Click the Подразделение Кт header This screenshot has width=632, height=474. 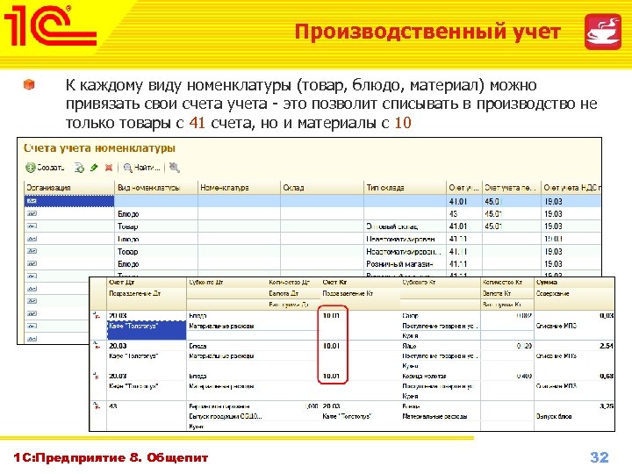348,293
